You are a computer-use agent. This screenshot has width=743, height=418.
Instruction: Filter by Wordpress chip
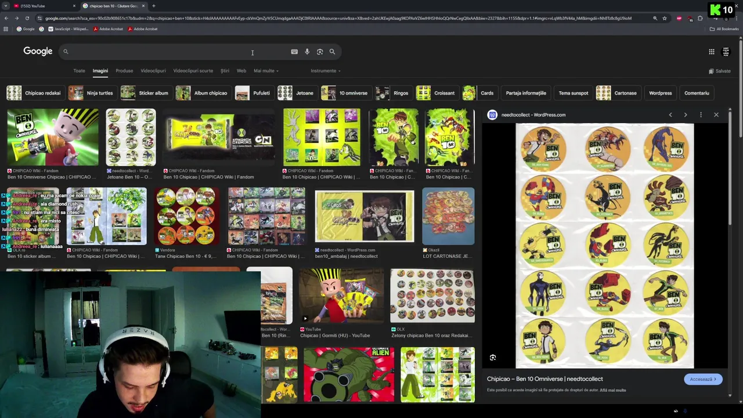pos(661,93)
